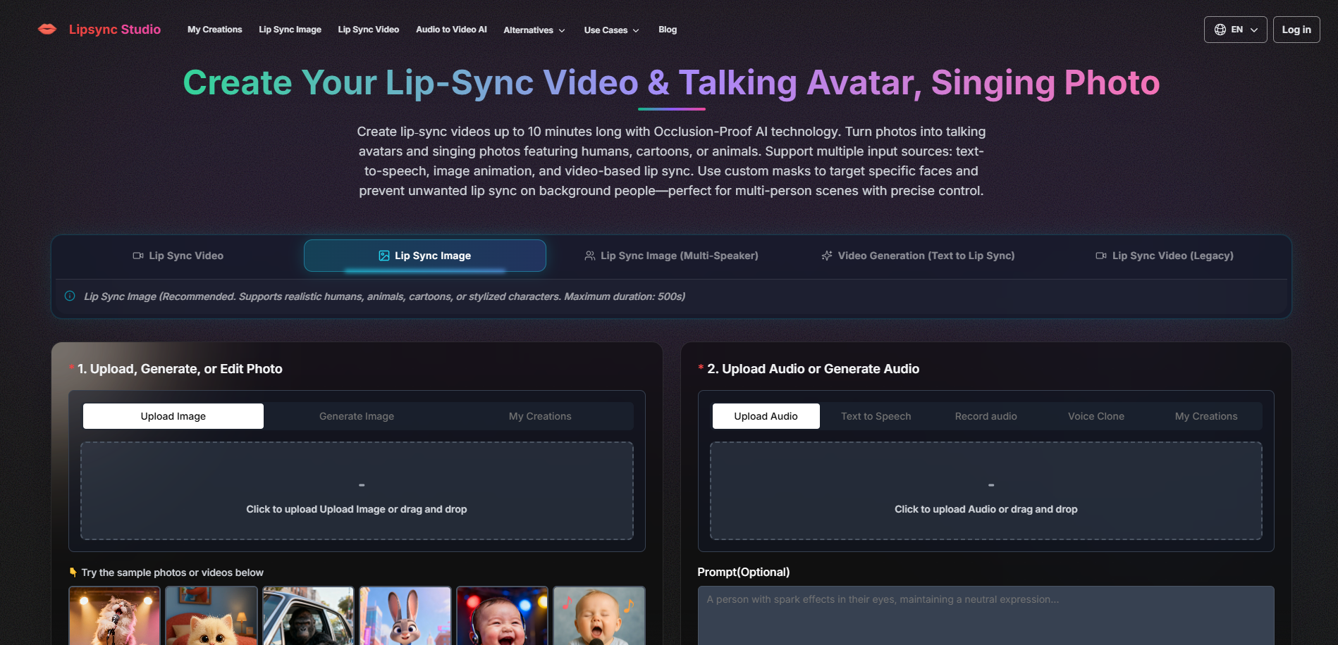1338x645 pixels.
Task: Click the Lipsync Studio lips logo
Action: (x=47, y=29)
